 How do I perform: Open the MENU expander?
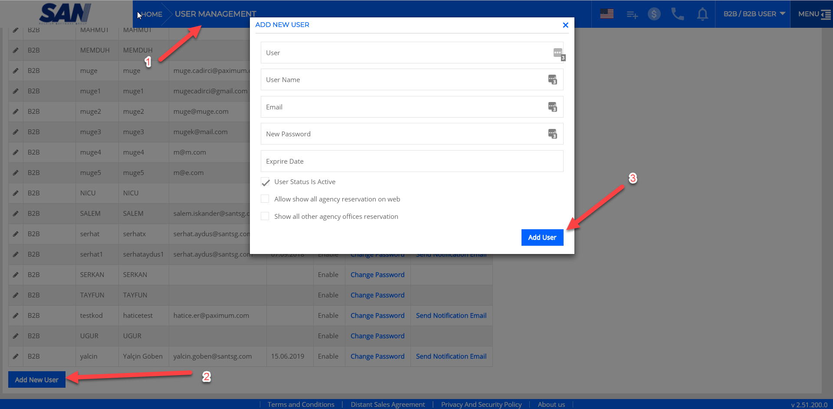coord(814,14)
